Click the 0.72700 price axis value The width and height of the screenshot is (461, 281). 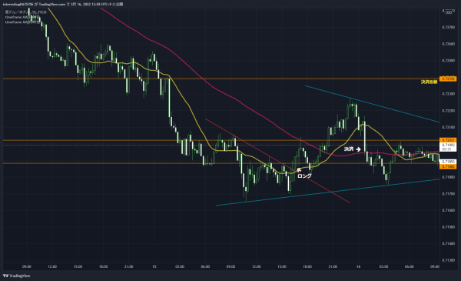[449, 27]
